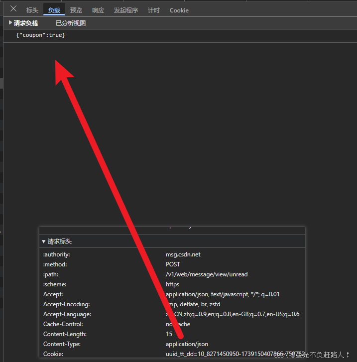Click the msg.csdn.net authority value

point(183,254)
